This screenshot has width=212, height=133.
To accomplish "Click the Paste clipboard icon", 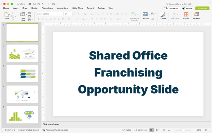I will click(x=6, y=14).
